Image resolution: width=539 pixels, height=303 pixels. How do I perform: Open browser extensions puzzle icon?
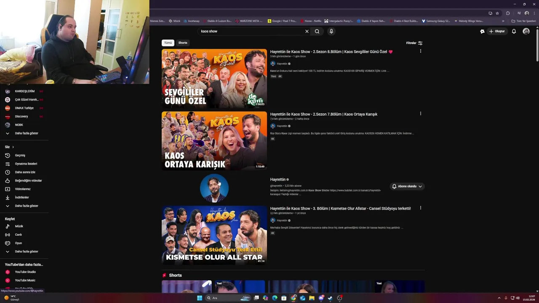click(x=508, y=13)
